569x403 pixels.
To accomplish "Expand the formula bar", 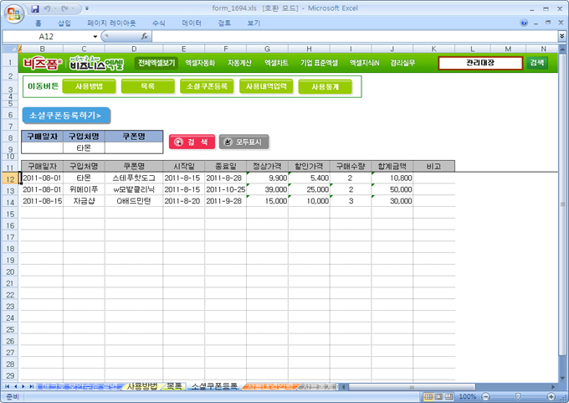I will (x=561, y=37).
